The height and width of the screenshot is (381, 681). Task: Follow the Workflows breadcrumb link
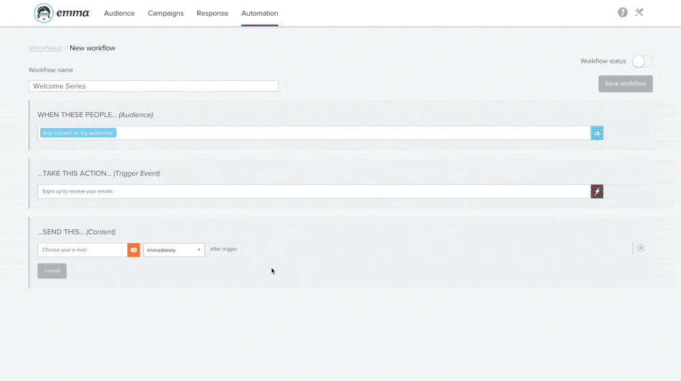click(45, 48)
